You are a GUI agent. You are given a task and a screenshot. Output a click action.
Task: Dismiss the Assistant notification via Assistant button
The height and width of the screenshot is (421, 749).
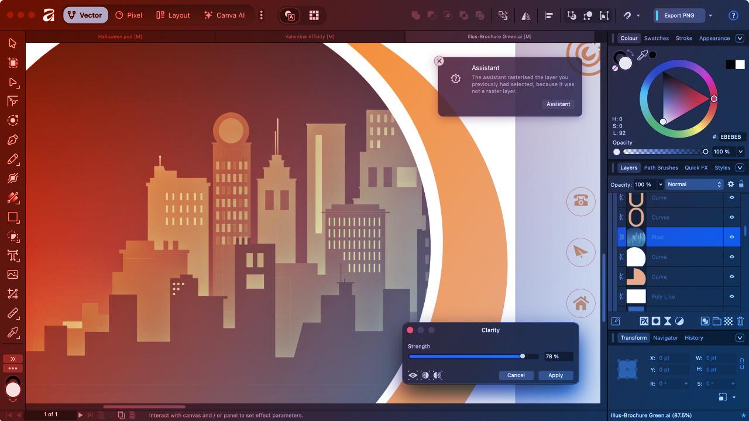point(558,104)
